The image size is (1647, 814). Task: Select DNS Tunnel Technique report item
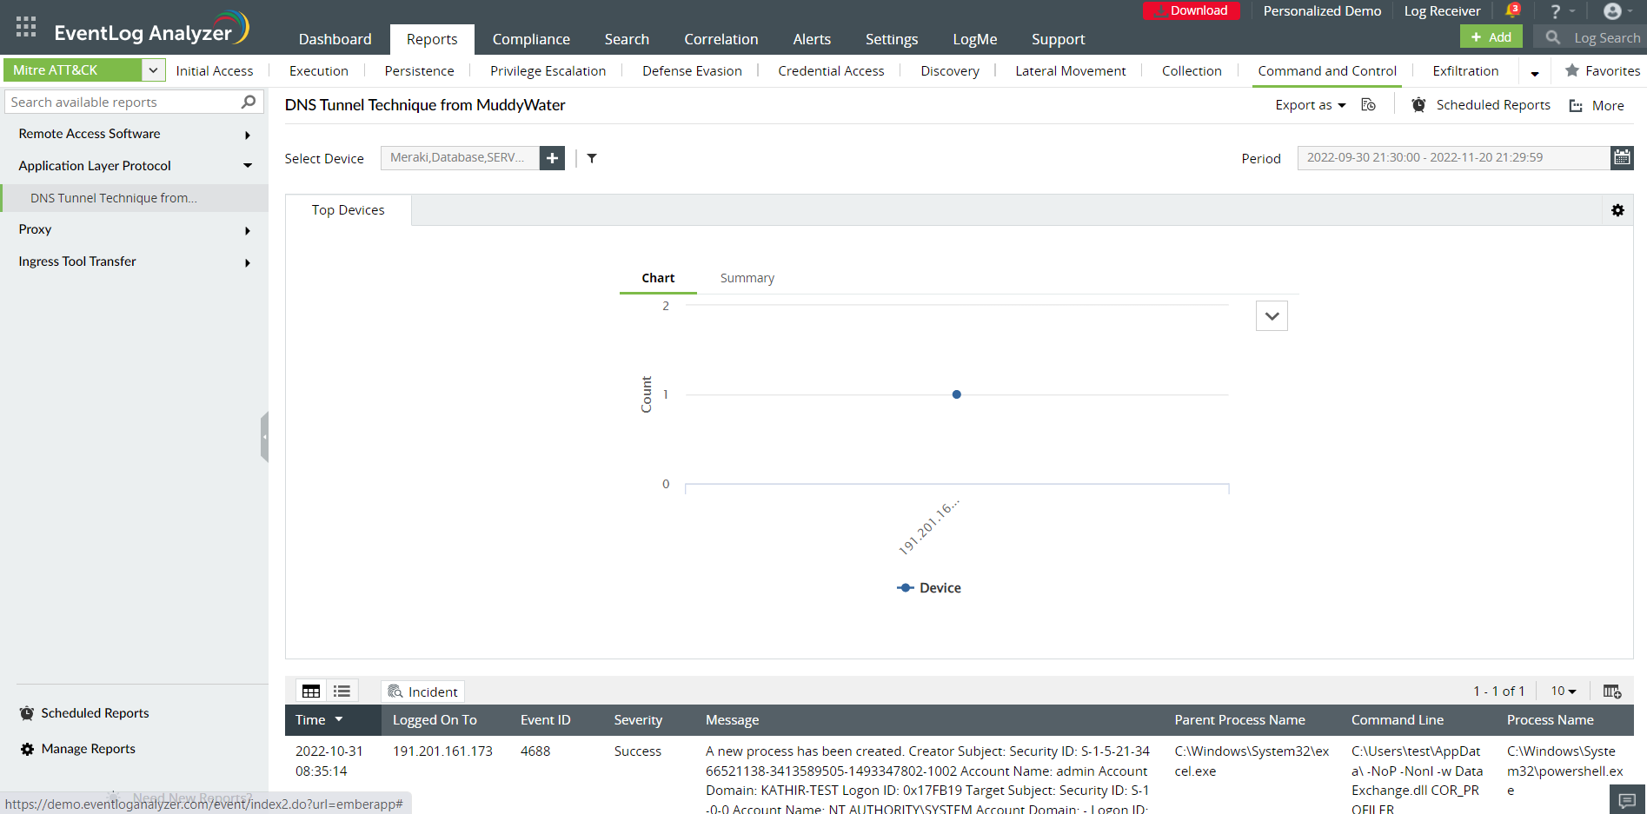click(x=134, y=198)
